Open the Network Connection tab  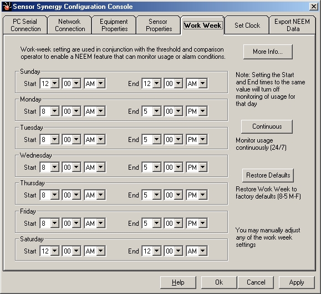pyautogui.click(x=70, y=25)
